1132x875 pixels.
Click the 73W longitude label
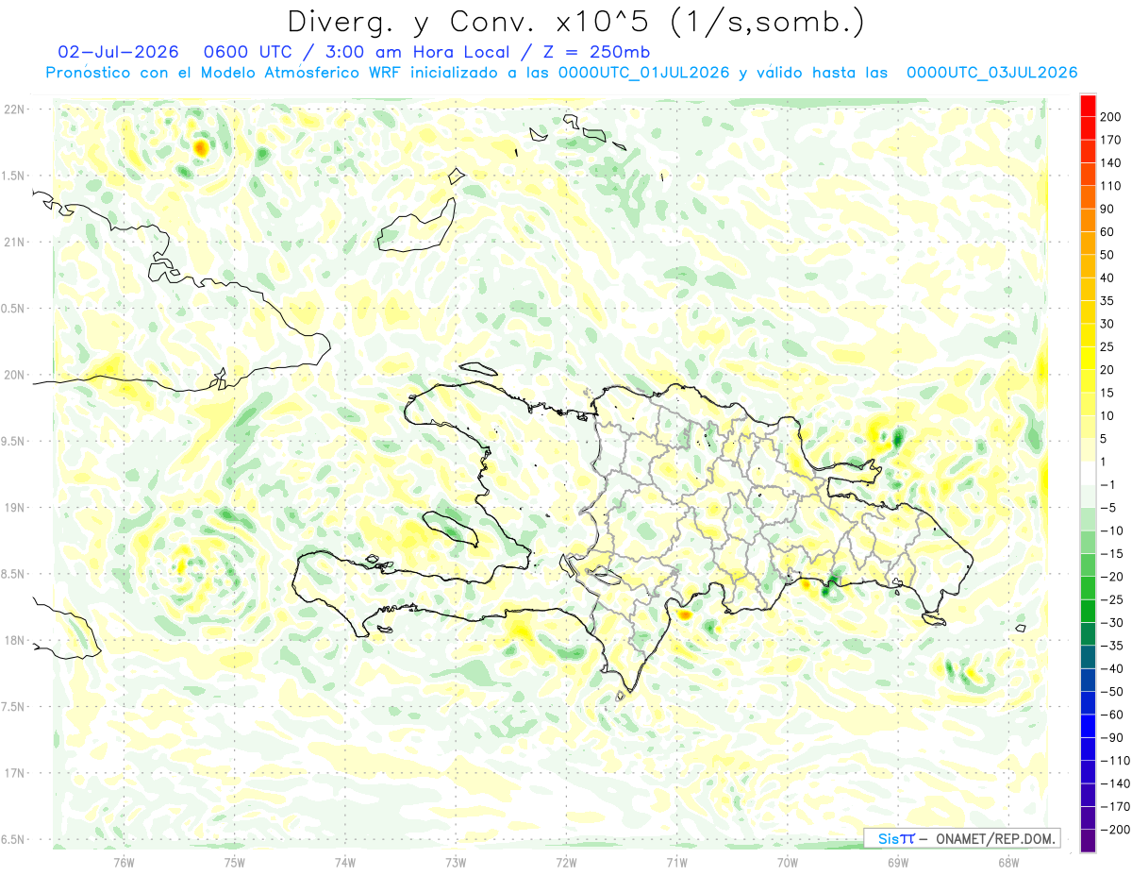tap(456, 861)
